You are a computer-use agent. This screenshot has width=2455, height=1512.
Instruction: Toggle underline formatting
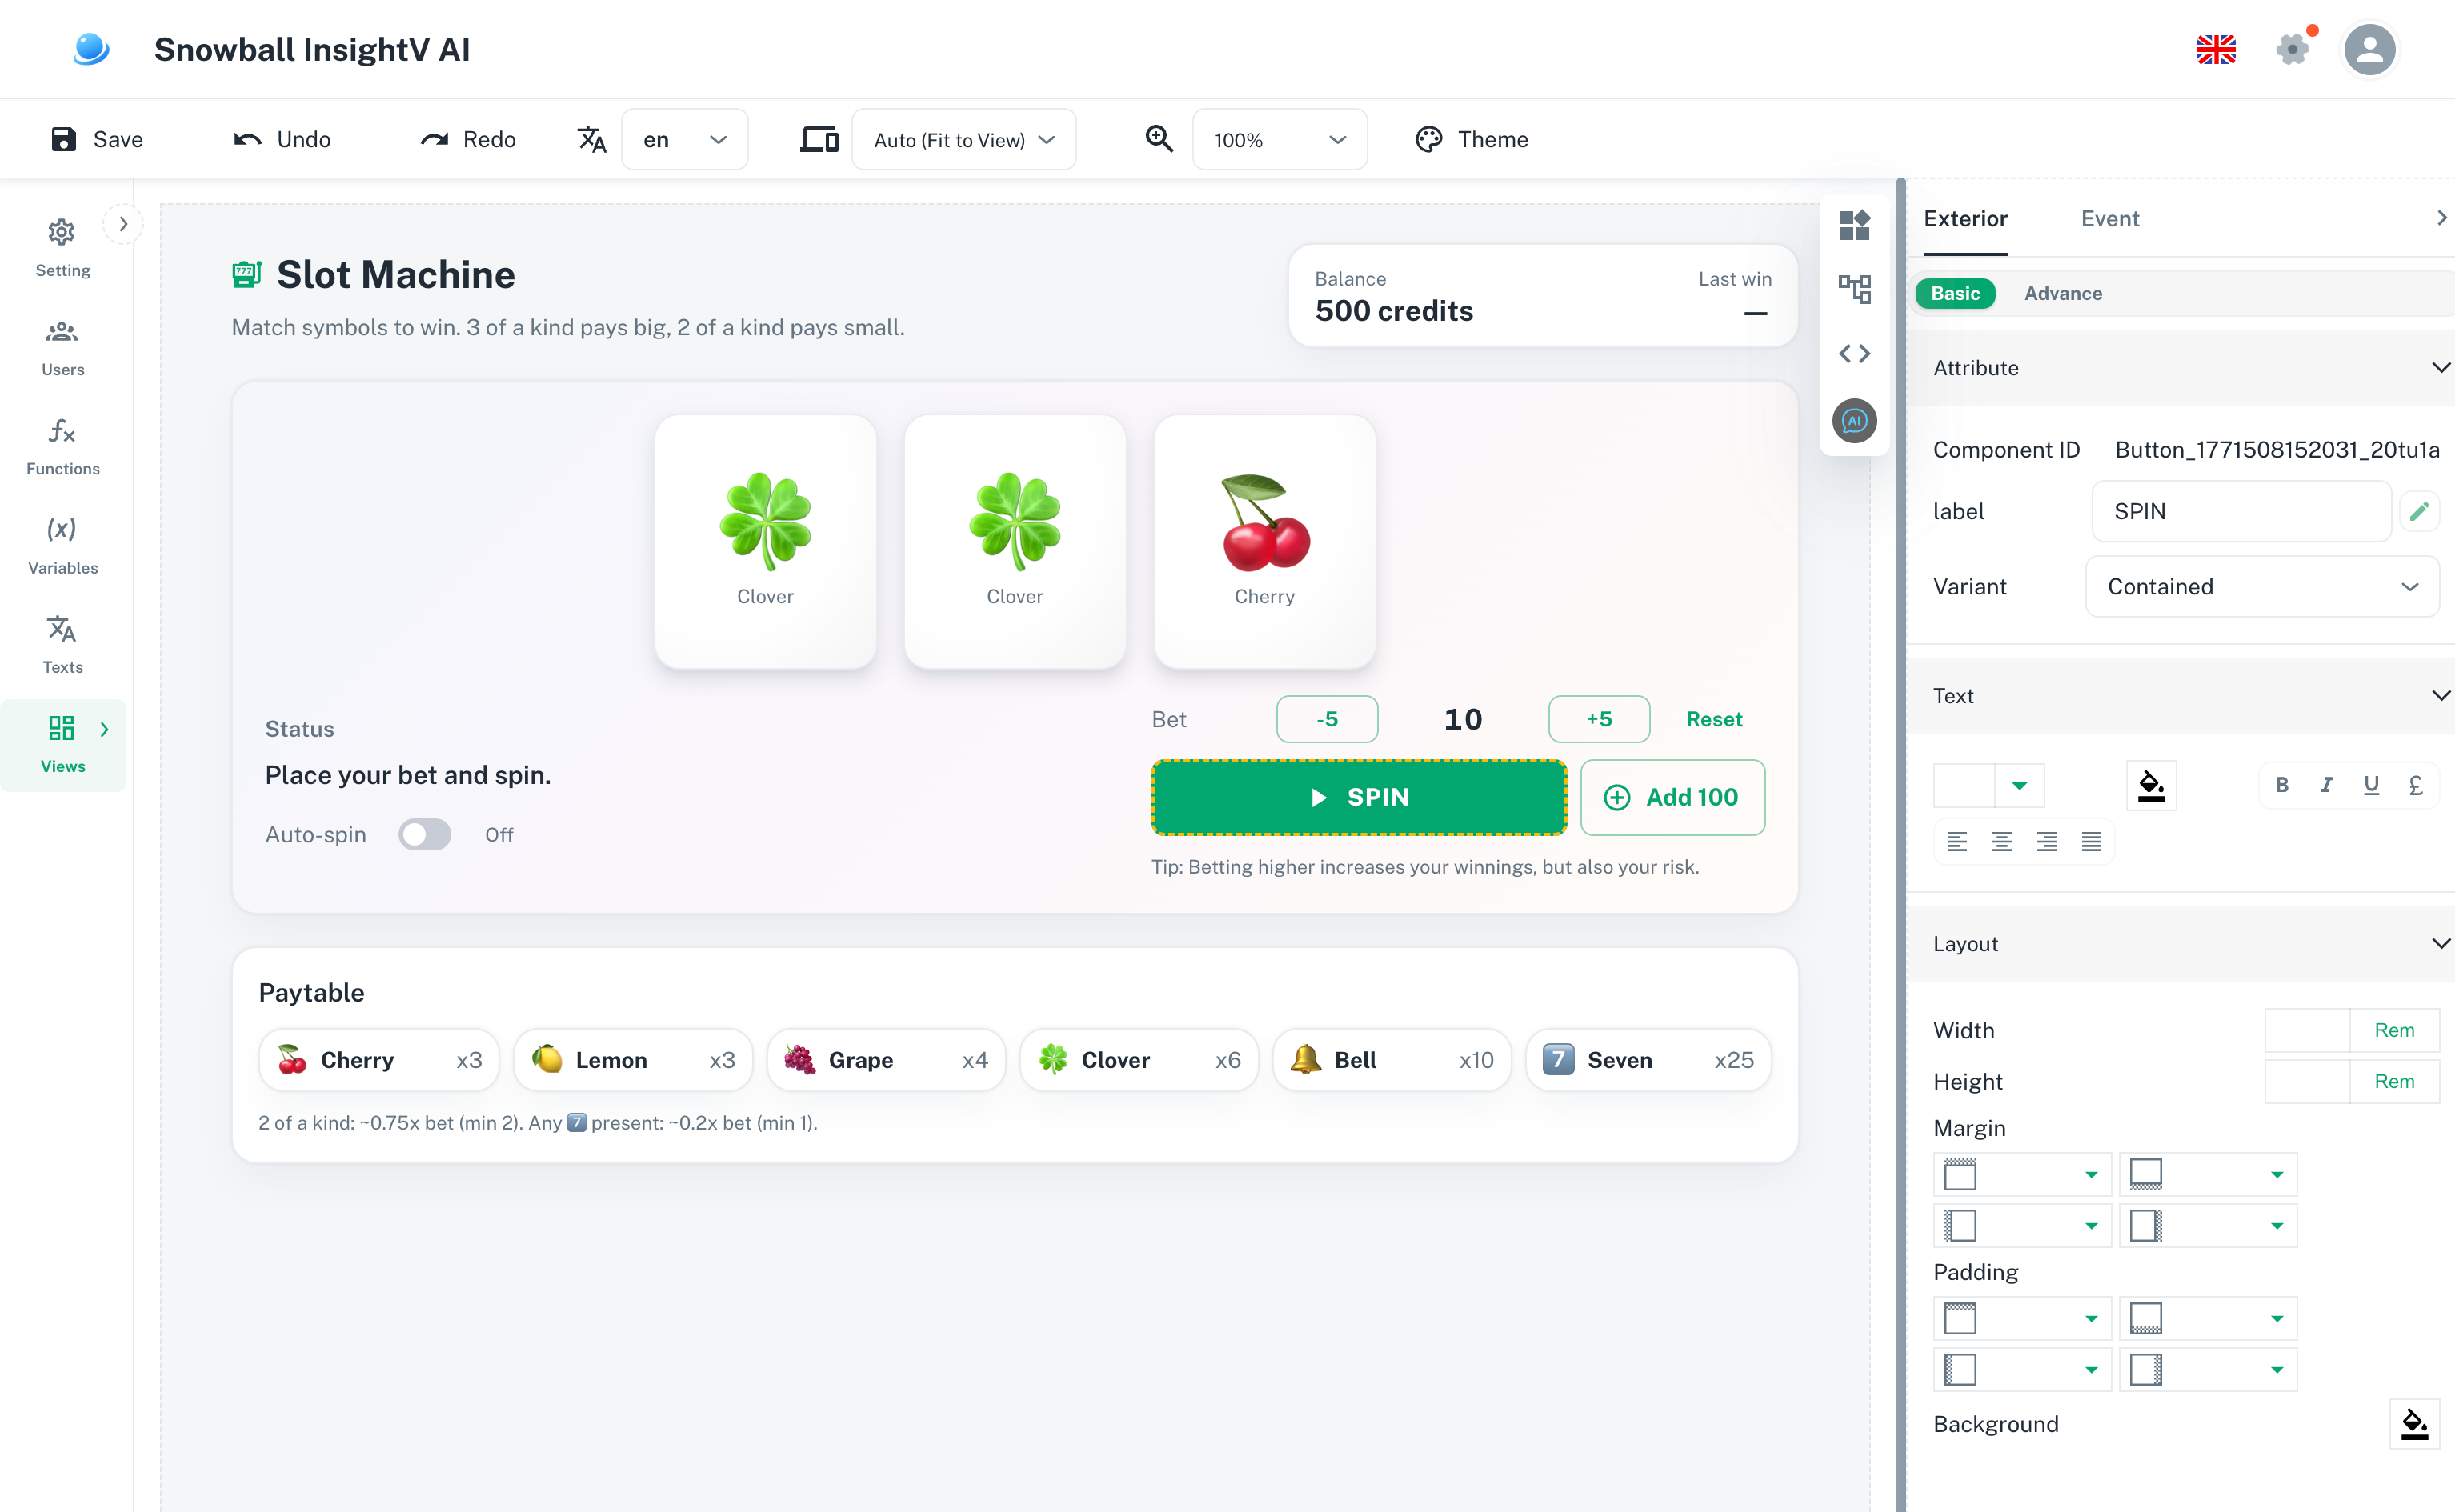tap(2371, 785)
